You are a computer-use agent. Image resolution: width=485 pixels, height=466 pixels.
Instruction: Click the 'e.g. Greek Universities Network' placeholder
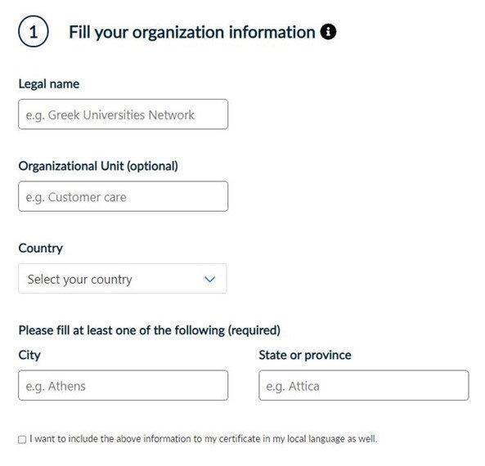pyautogui.click(x=110, y=115)
